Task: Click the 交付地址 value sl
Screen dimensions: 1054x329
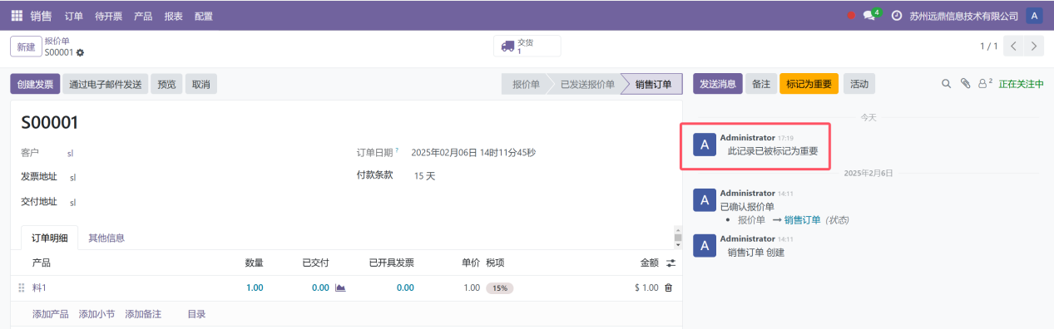Action: pyautogui.click(x=73, y=202)
